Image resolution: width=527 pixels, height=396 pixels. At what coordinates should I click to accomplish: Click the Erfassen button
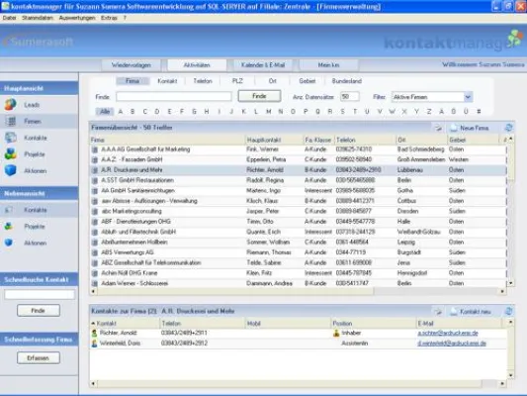tap(39, 358)
